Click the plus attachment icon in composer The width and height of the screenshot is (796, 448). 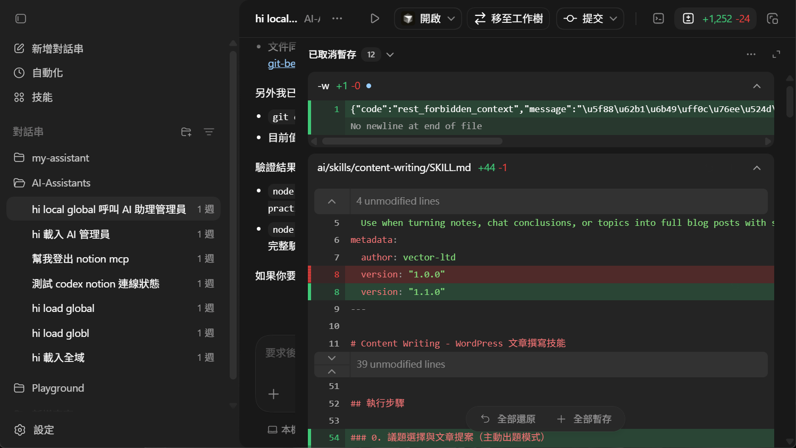pos(273,394)
